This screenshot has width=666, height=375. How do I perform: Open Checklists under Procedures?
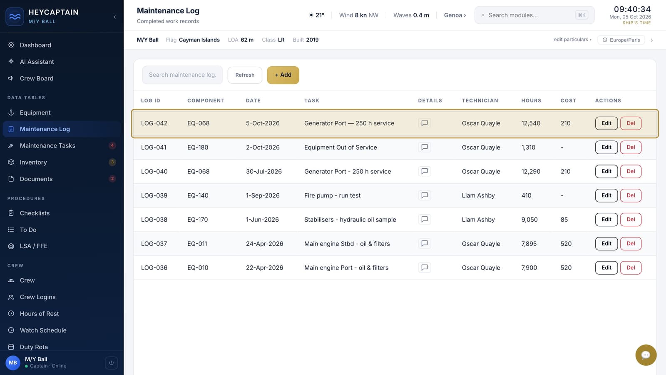coord(62,213)
